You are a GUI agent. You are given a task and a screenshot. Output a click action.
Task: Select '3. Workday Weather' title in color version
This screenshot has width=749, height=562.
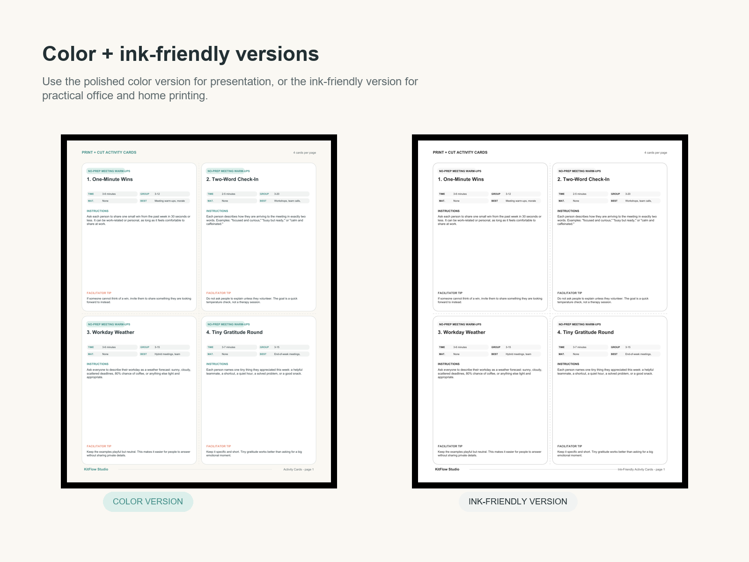coord(110,333)
